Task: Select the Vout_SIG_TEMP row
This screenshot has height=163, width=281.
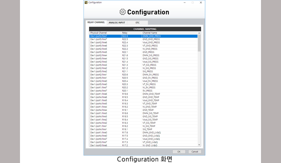Action: [144, 120]
